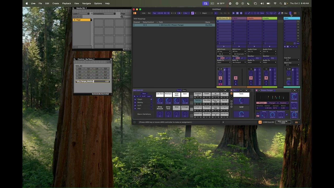The image size is (334, 188).
Task: Toggle the metronome button
Action: (x=179, y=13)
